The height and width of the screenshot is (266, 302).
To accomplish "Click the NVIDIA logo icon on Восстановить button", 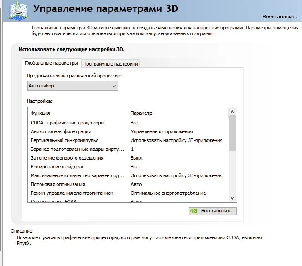I will click(x=193, y=211).
